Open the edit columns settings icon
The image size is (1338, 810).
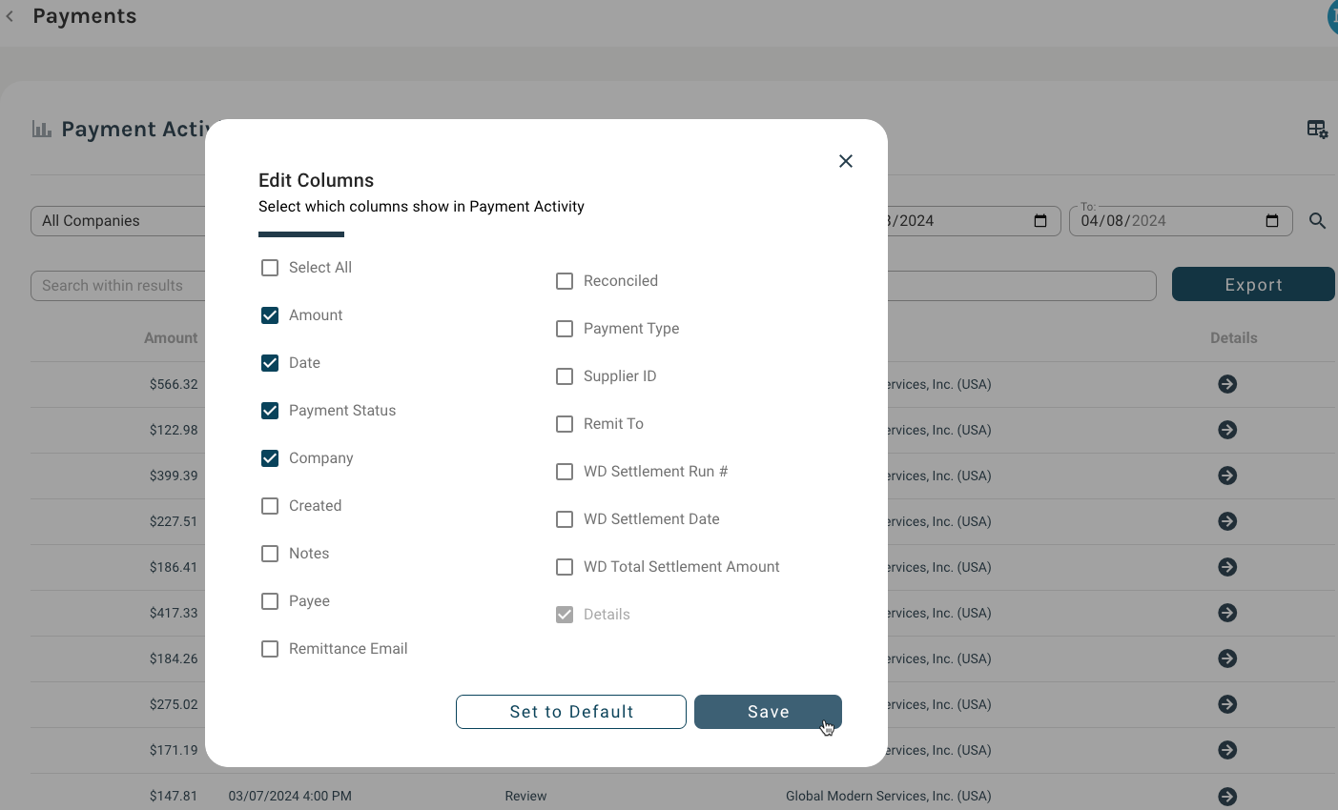[1317, 129]
